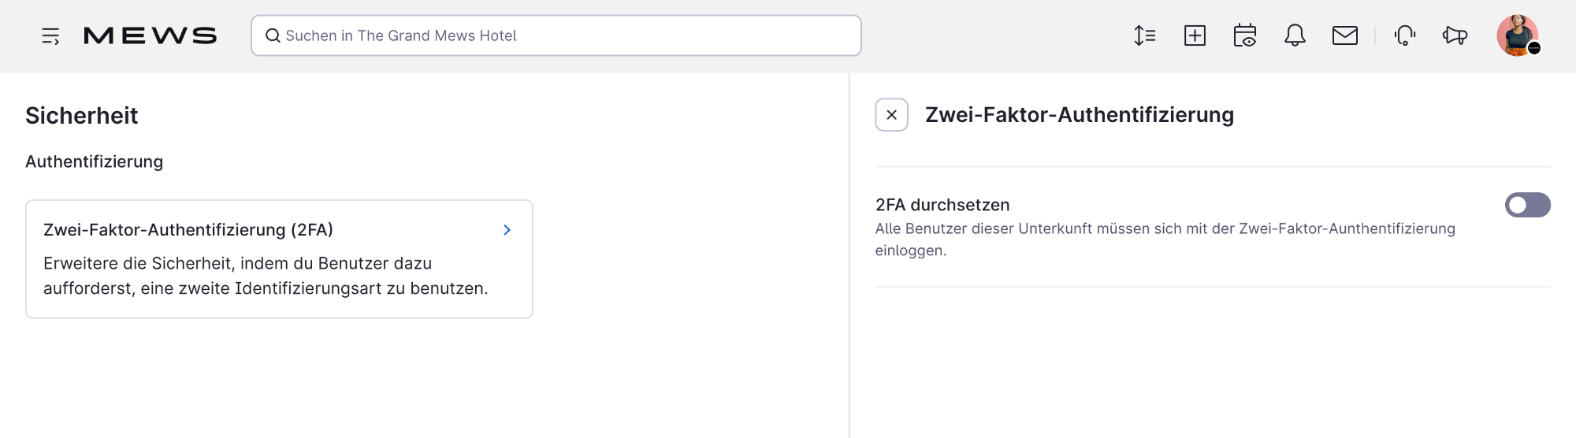Open the user profile avatar
This screenshot has width=1576, height=438.
[1517, 35]
